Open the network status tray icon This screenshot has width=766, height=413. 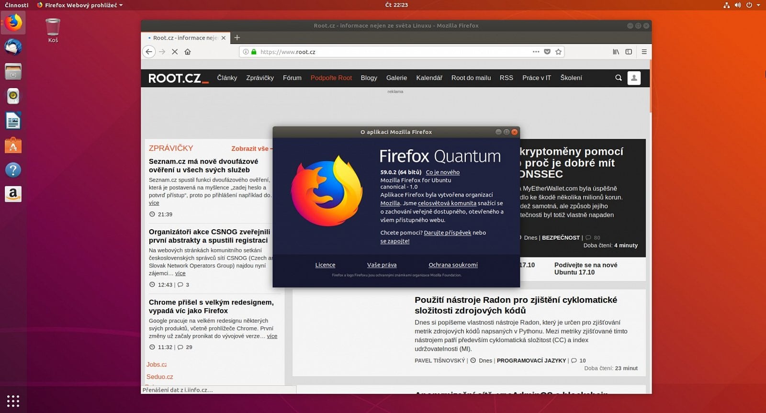(x=727, y=5)
